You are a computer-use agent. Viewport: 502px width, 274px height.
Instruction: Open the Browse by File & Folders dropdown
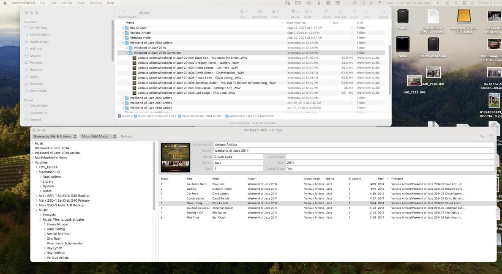point(55,137)
